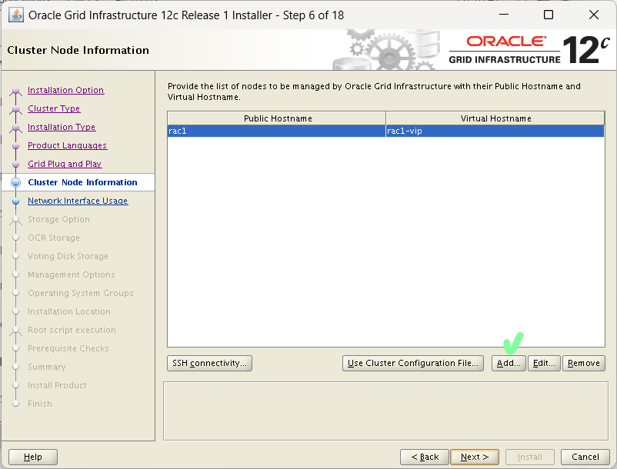This screenshot has height=469, width=617.
Task: Click Use Cluster Configuration File button
Action: (413, 363)
